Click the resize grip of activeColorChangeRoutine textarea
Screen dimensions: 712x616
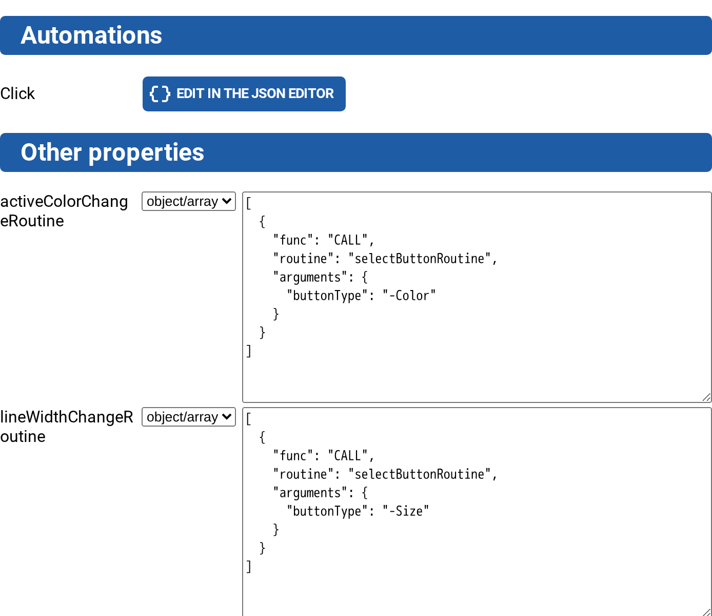[706, 397]
